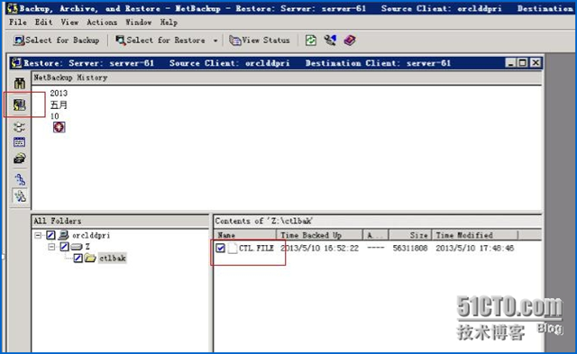The height and width of the screenshot is (354, 577).
Task: Toggle the orclddpri checkbox in tree
Action: (50, 235)
